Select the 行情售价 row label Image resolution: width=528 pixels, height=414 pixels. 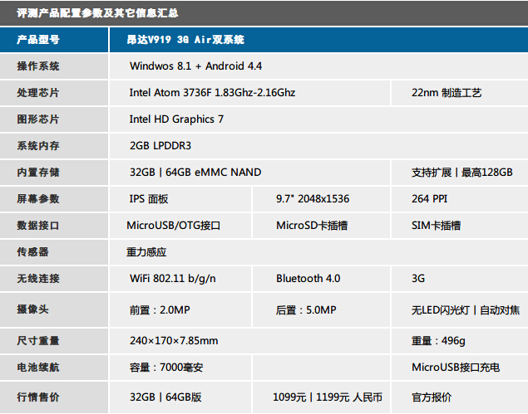tap(38, 397)
